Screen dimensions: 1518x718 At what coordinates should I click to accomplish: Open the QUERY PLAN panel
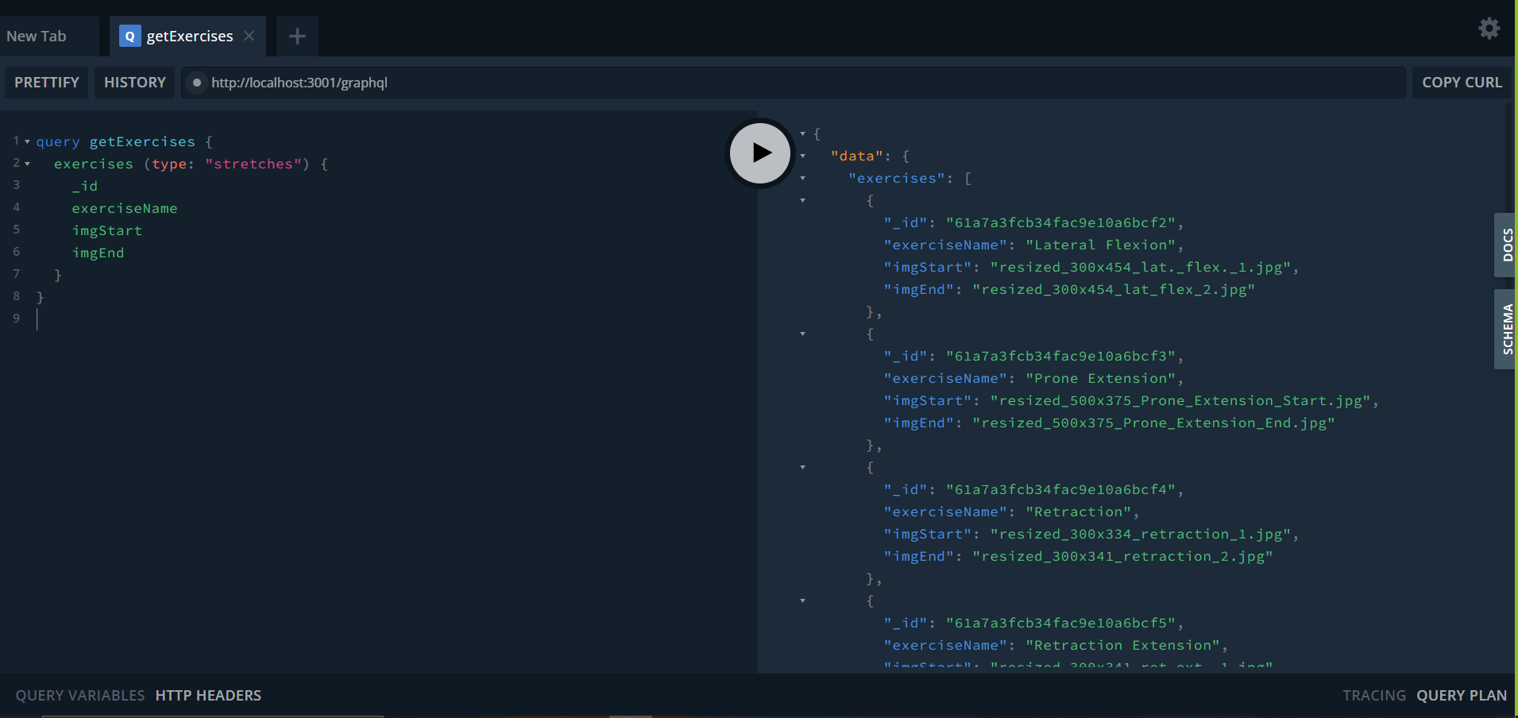click(1462, 696)
